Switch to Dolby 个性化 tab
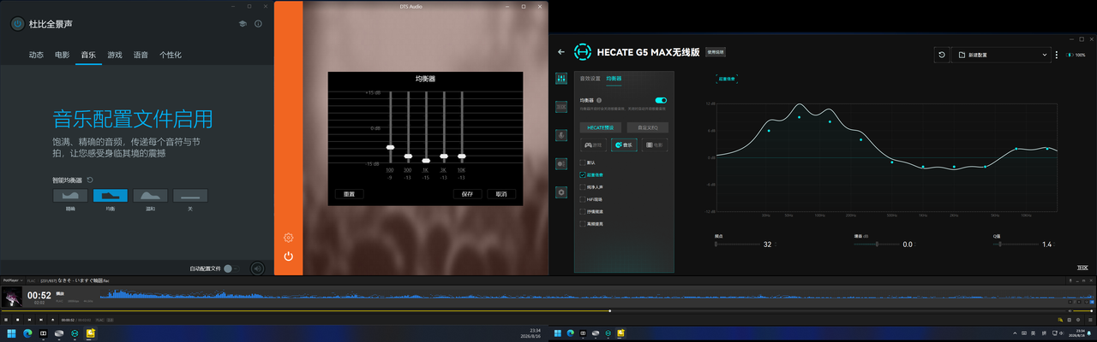Viewport: 1097px width, 342px height. coord(170,55)
